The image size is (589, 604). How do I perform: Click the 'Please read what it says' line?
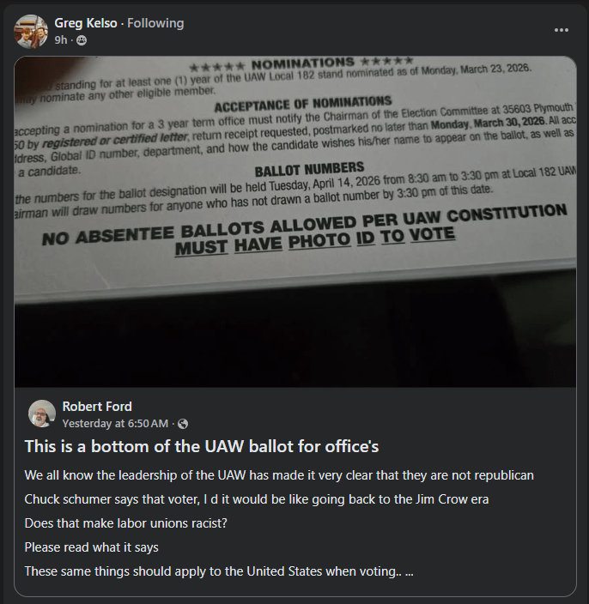91,547
